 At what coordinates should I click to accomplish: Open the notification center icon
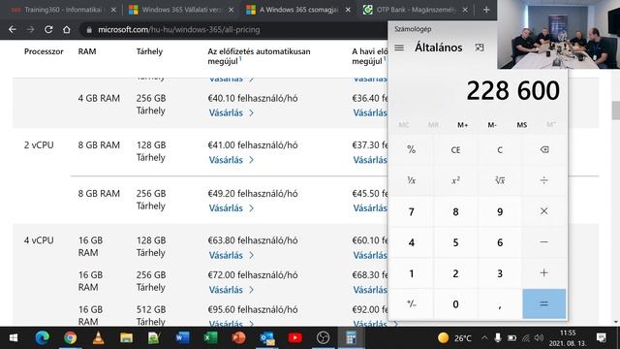coord(602,338)
